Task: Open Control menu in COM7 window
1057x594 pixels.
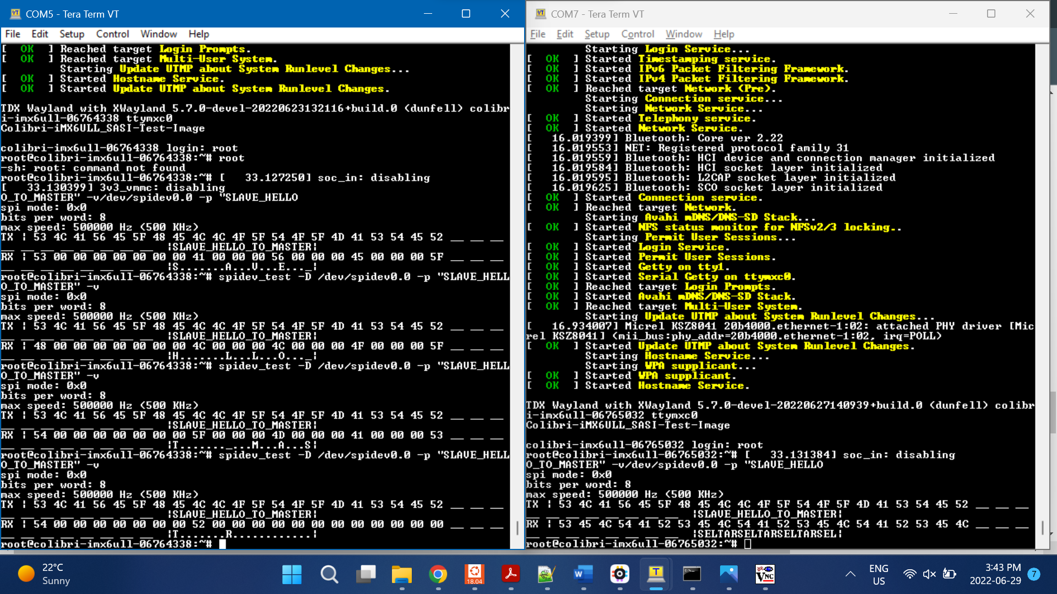Action: (637, 34)
